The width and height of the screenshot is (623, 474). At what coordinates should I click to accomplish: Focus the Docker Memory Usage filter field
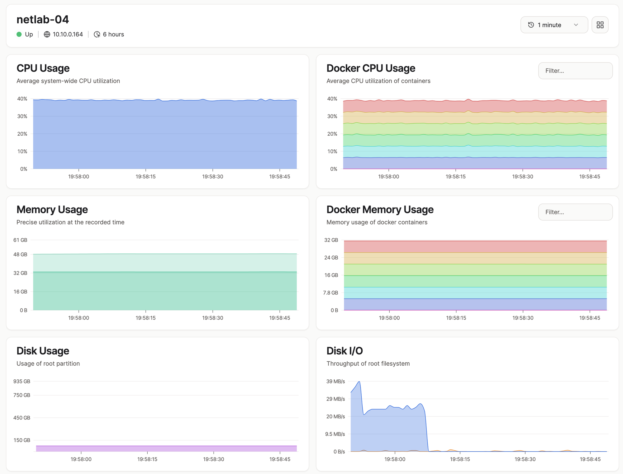(575, 212)
